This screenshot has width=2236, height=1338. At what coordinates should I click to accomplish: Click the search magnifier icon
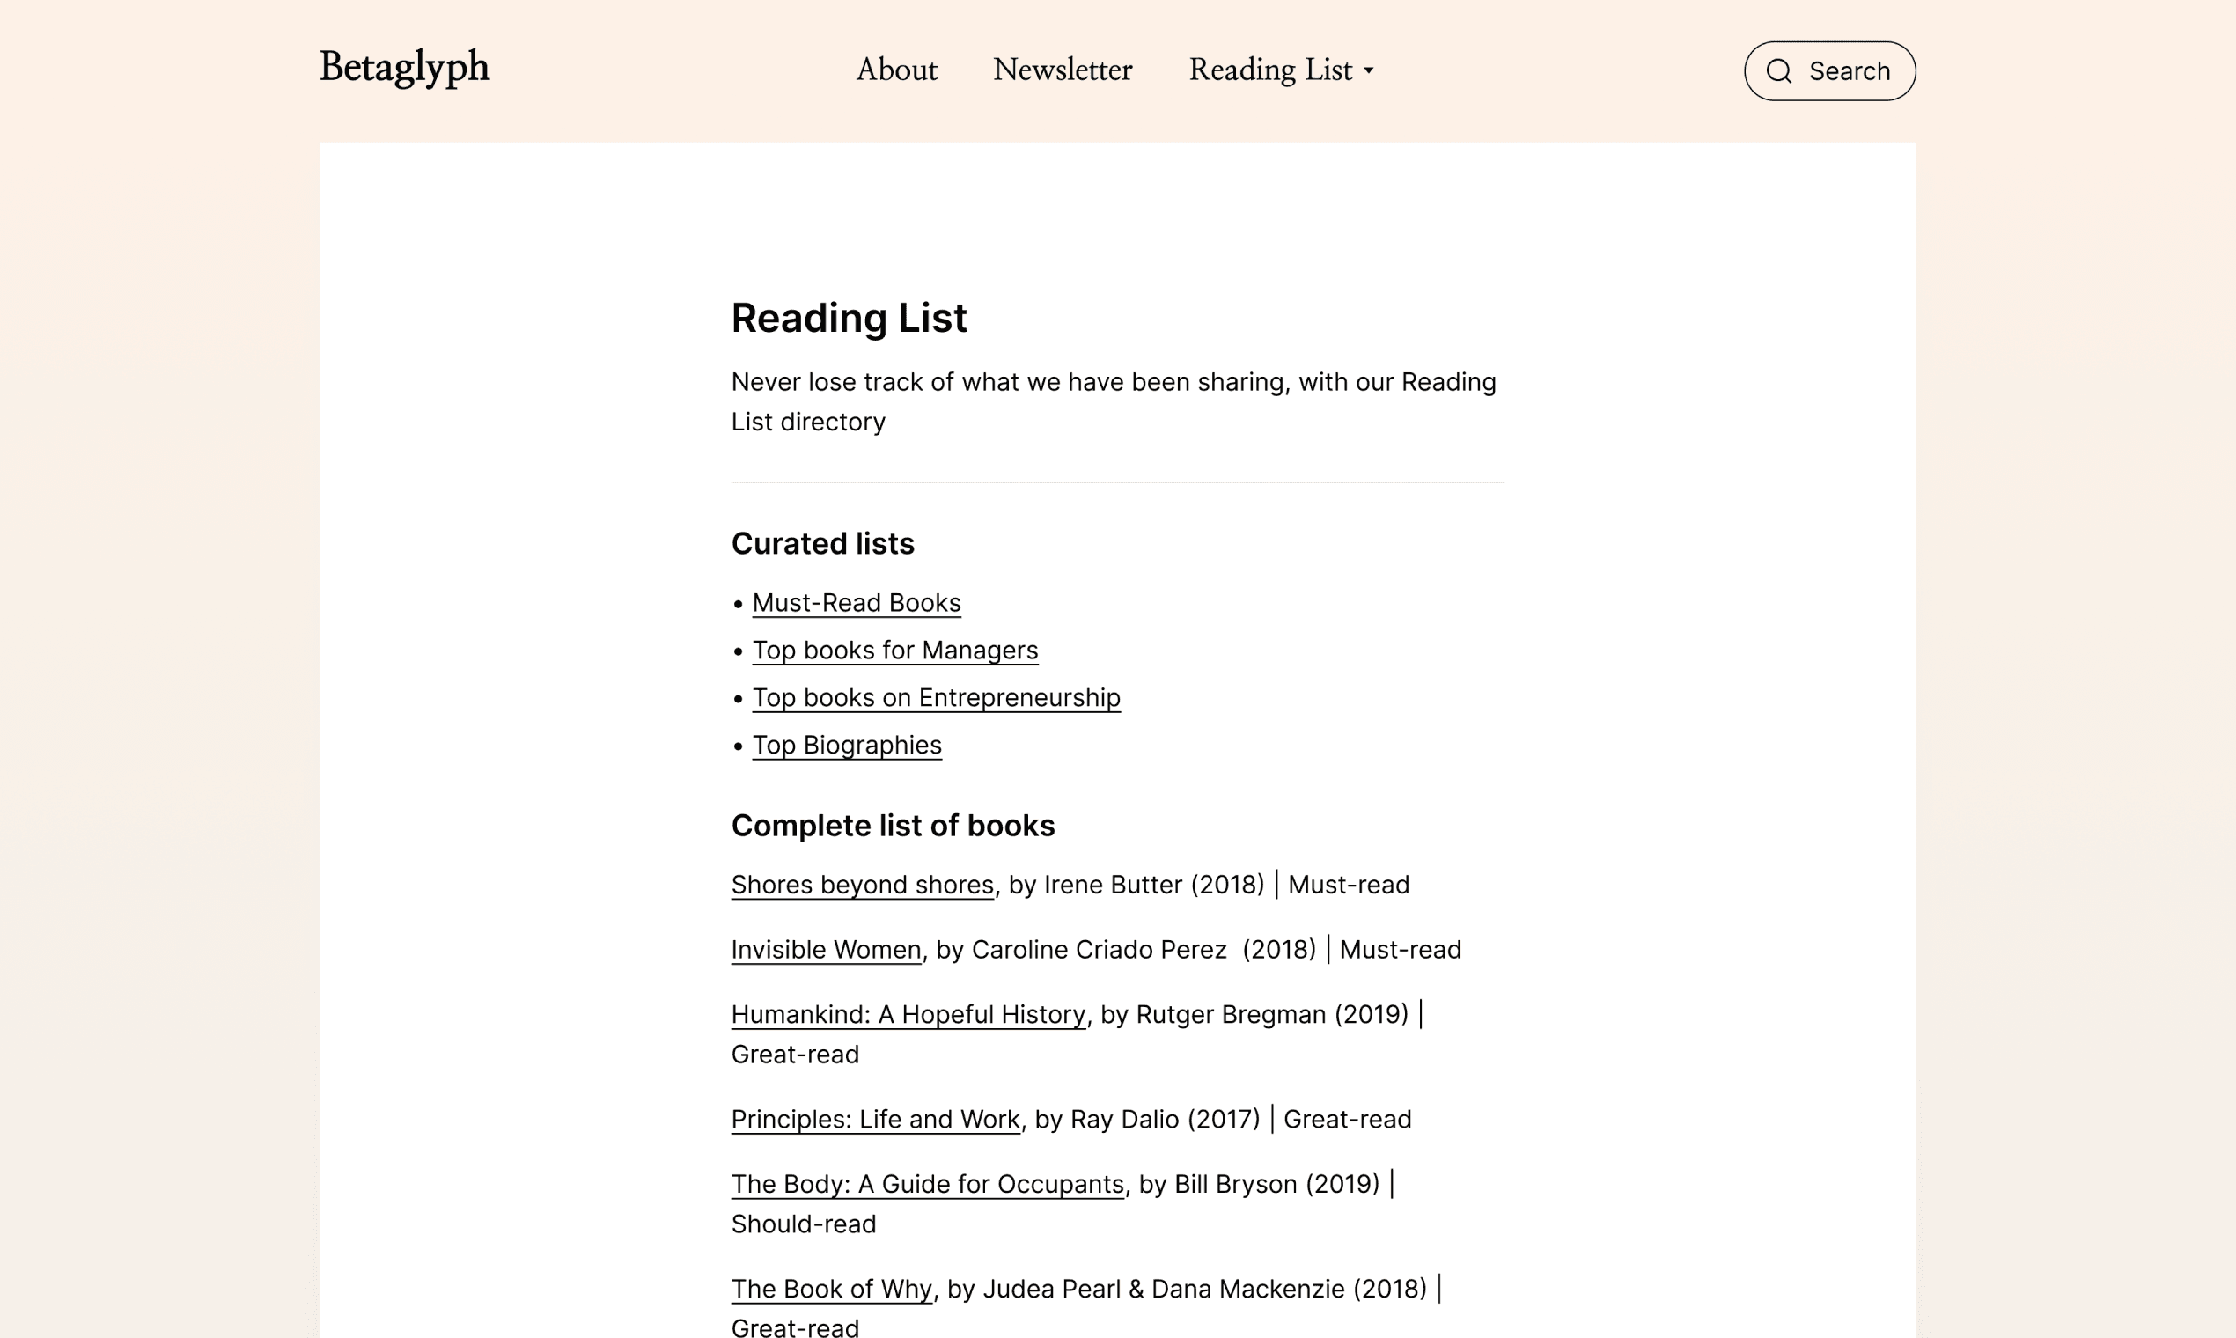pyautogui.click(x=1778, y=71)
